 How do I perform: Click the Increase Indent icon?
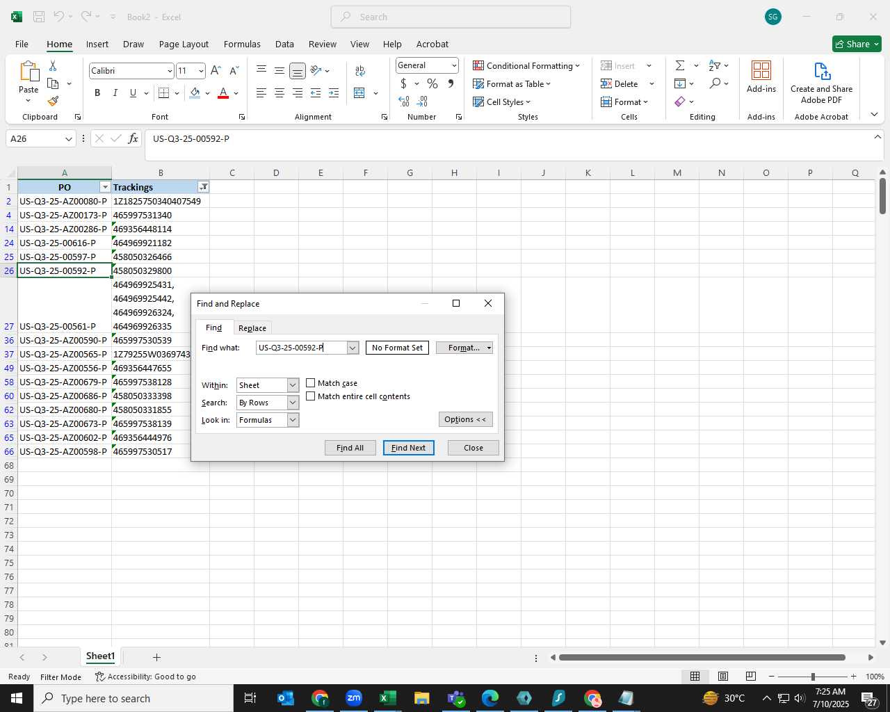334,92
